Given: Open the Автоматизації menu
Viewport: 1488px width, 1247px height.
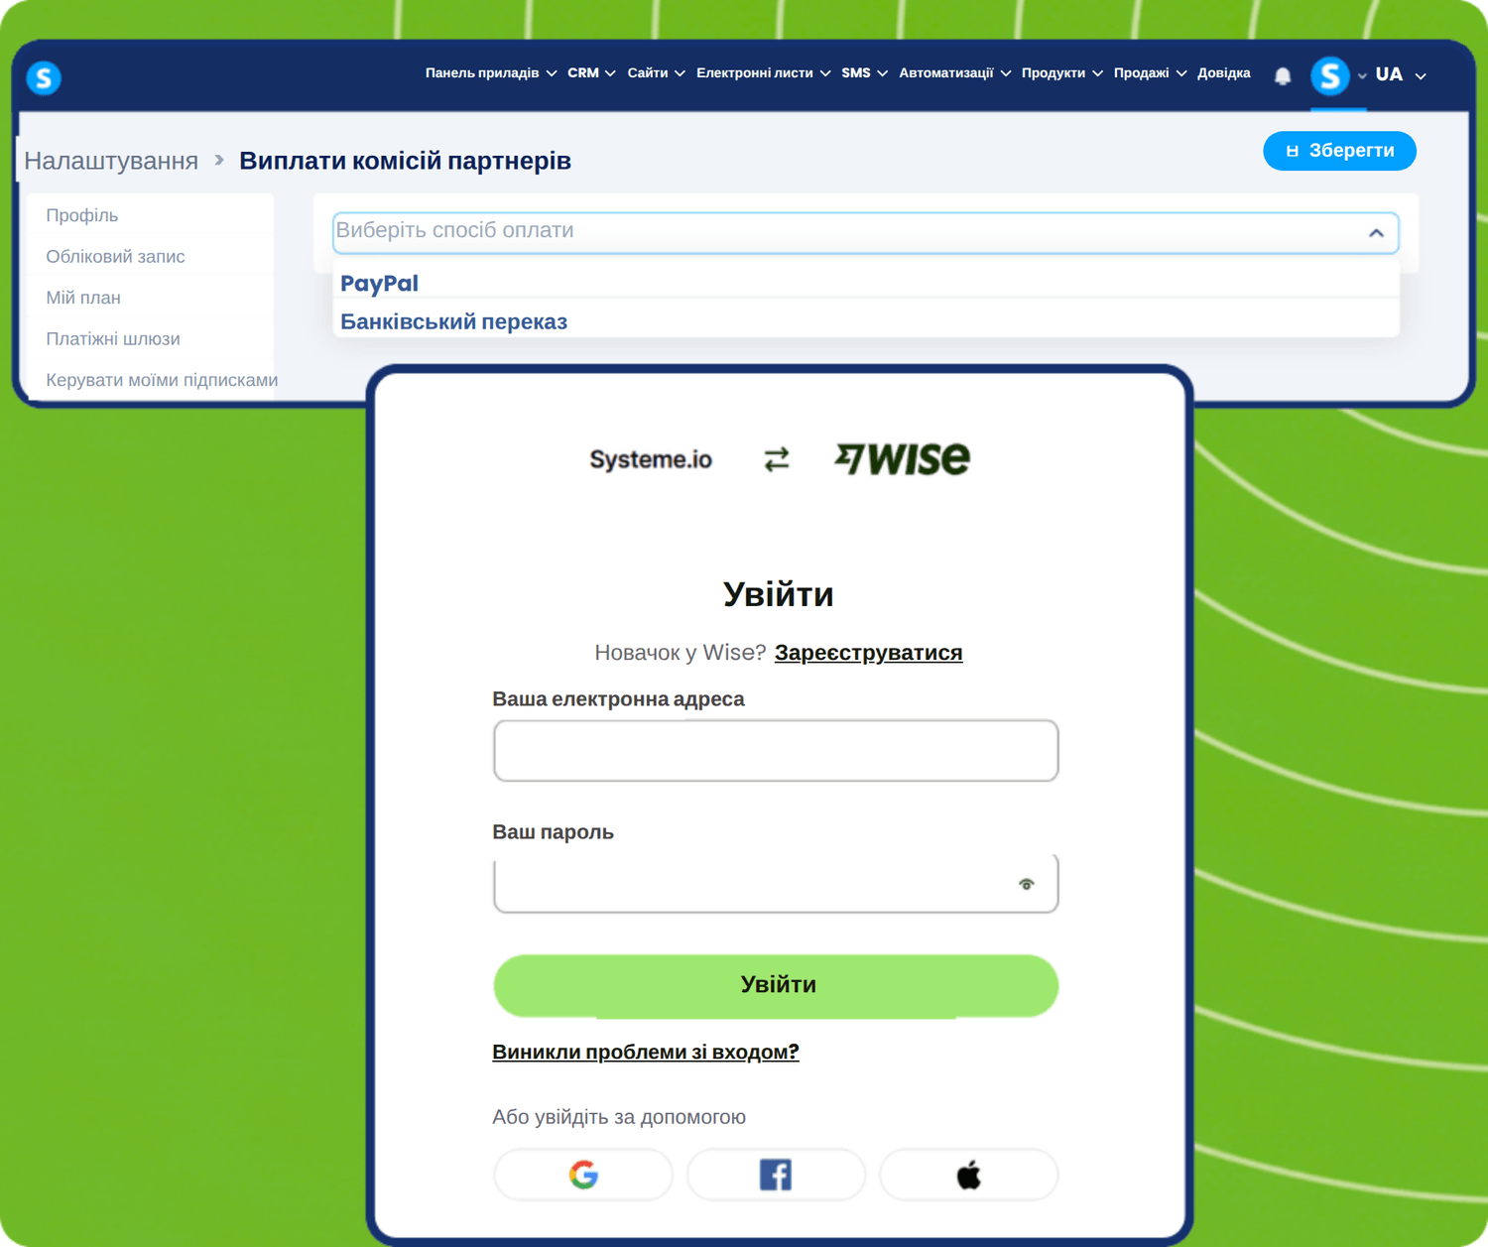Looking at the screenshot, I should [954, 73].
